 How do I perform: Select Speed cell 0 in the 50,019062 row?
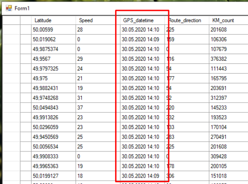(98, 40)
